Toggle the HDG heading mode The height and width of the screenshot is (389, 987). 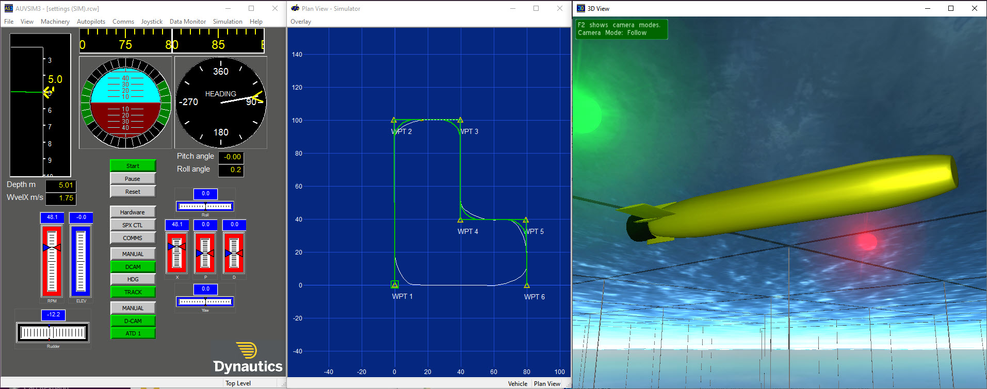[133, 279]
